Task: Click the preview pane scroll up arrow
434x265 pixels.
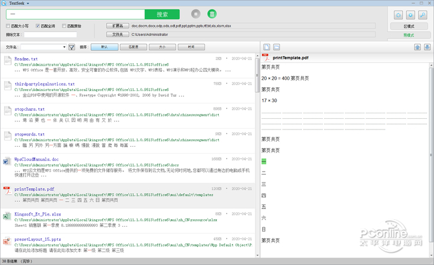Action: pyautogui.click(x=431, y=66)
